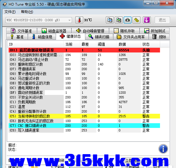The width and height of the screenshot is (176, 168).
Task: Select the (C1) 负载周期数 row
Action: point(84,102)
